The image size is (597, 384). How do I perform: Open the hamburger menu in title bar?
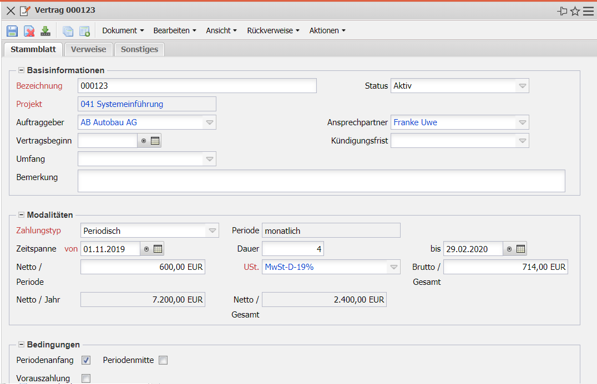click(588, 11)
